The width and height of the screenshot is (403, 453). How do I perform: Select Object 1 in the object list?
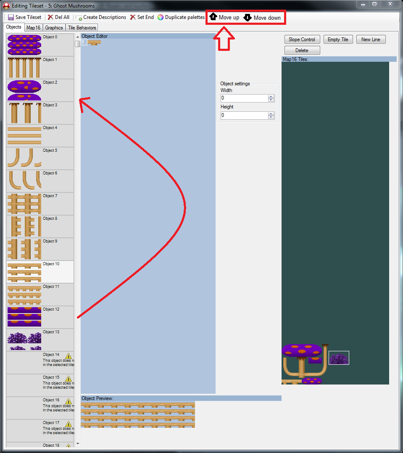tap(40, 68)
